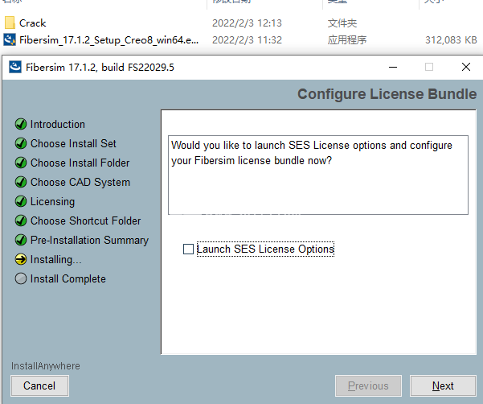Viewport: 483px width, 404px height.
Task: Click the Choose Install Folder label
Action: (80, 163)
